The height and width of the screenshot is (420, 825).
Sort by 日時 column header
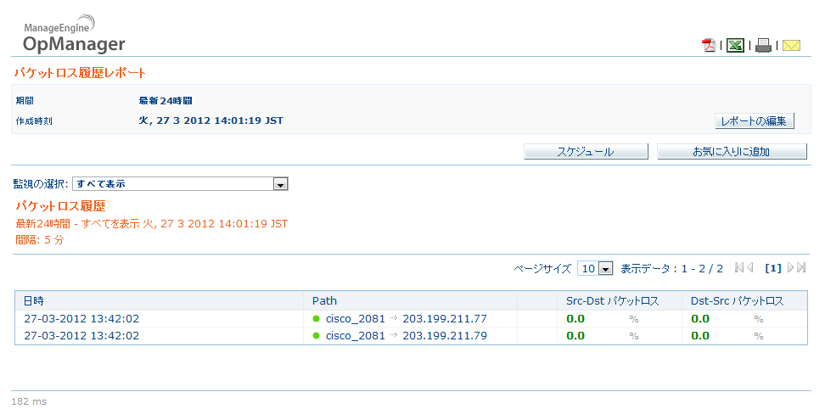(x=34, y=300)
